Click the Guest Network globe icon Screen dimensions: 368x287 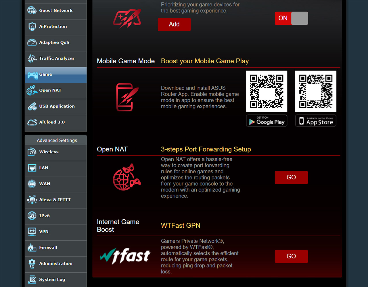[32, 10]
